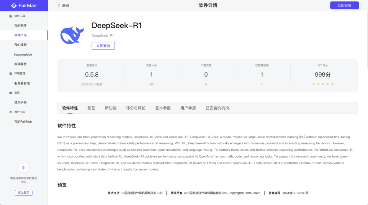Image resolution: width=368 pixels, height=205 pixels.
Task: Click the gray DeepSeek-R1 subtitle
Action: (x=103, y=36)
